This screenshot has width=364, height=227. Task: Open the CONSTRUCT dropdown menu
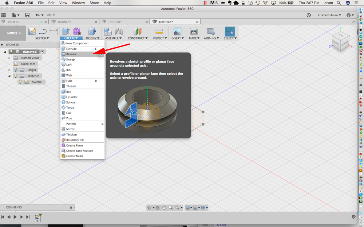(x=138, y=38)
